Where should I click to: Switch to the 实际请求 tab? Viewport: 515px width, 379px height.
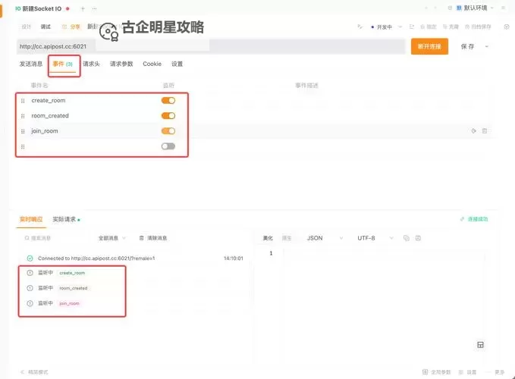[64, 219]
